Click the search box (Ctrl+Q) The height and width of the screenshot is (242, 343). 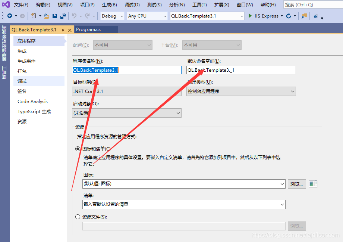pos(313,4)
